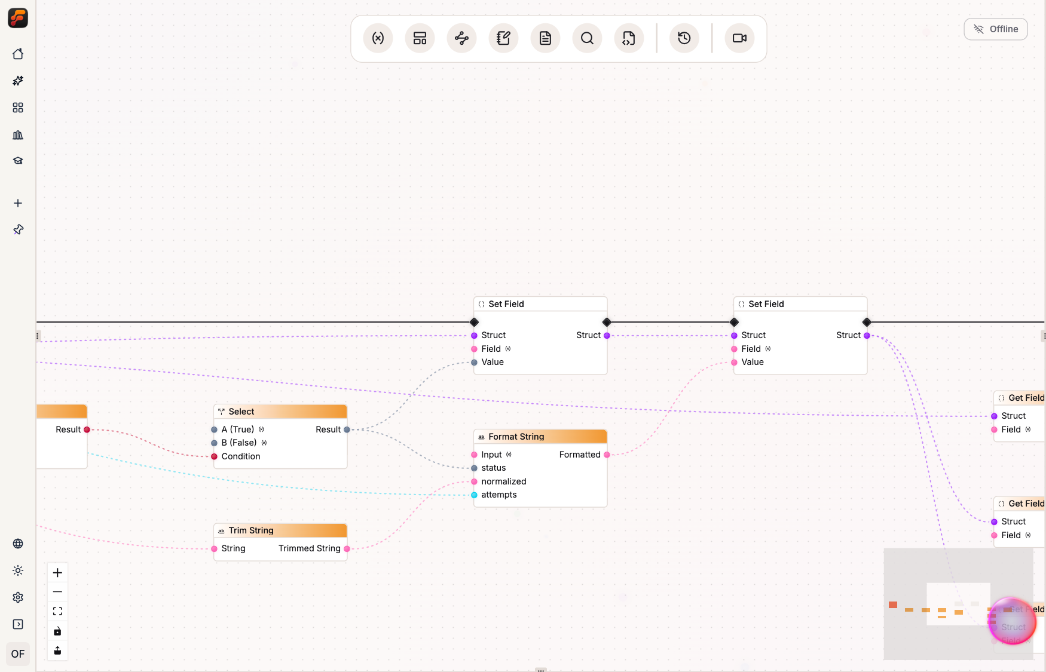Click the top Get Field node header

point(1020,398)
